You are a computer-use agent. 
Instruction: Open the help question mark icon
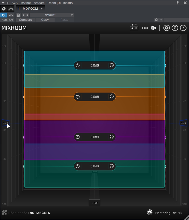click(183, 28)
